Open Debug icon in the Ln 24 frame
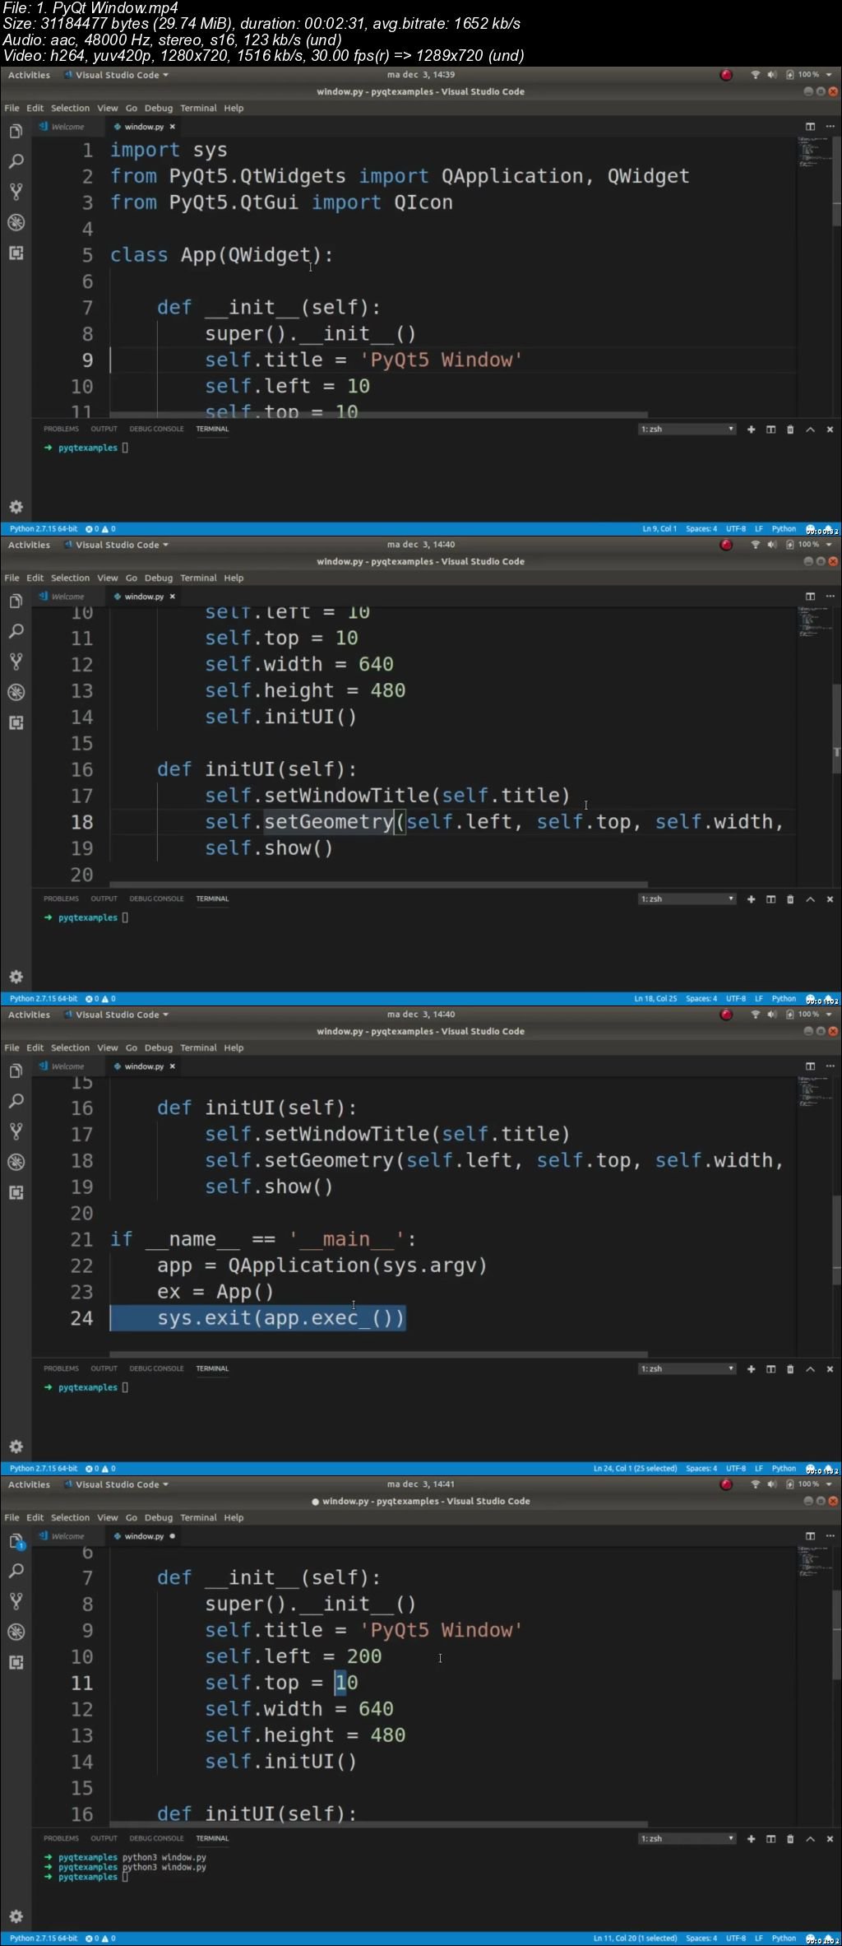842x1946 pixels. pyautogui.click(x=16, y=1162)
